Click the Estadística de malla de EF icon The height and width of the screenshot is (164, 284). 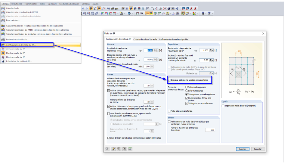pyautogui.click(x=3, y=61)
